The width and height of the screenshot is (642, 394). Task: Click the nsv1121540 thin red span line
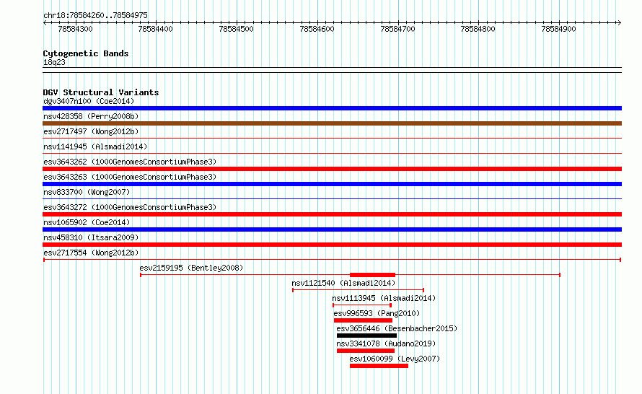(359, 290)
